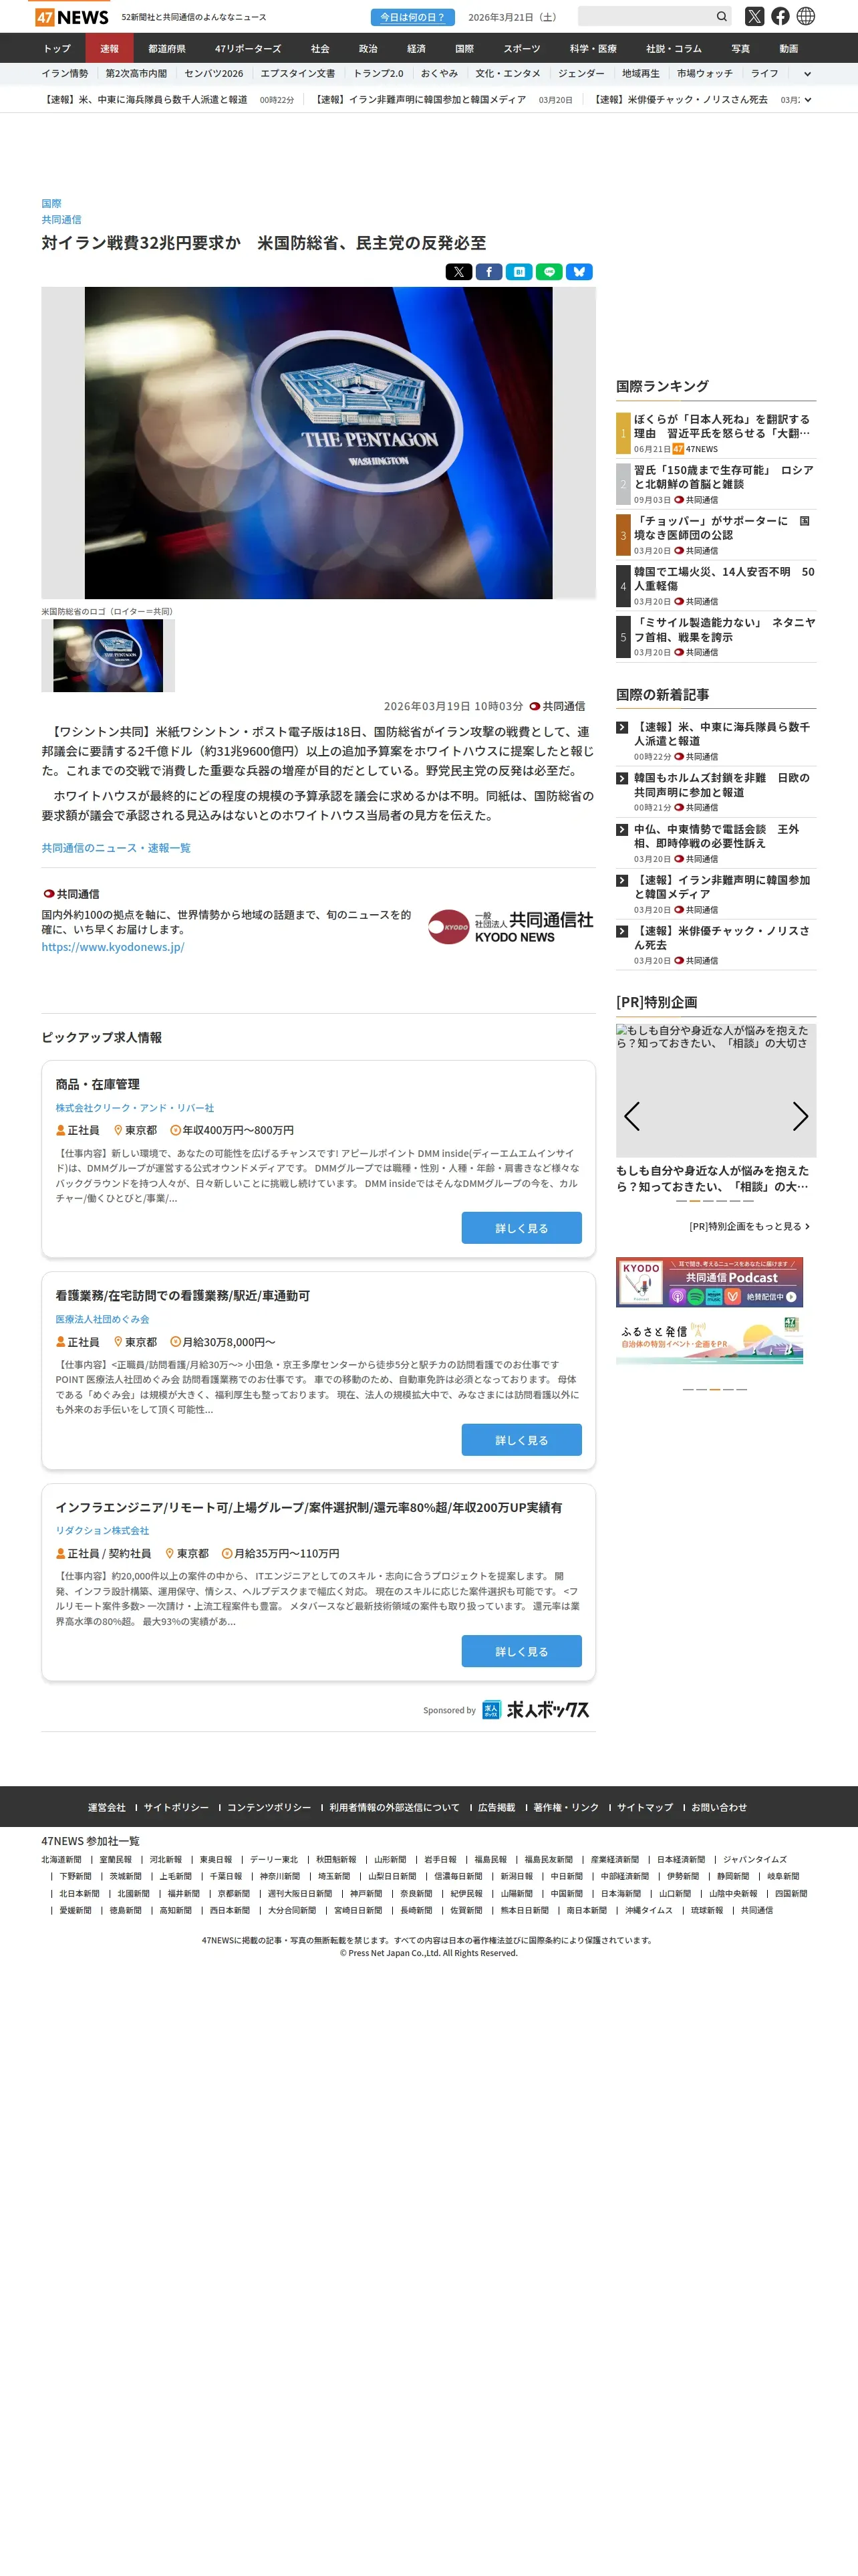
Task: Click the Pentagon photo thumbnail below the caption
Action: [x=108, y=656]
